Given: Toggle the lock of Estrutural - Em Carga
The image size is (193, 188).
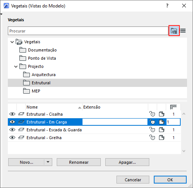Looking at the screenshot, I should (x=152, y=122).
